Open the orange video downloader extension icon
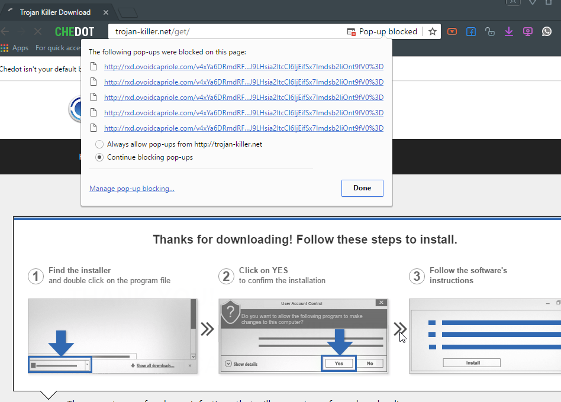The width and height of the screenshot is (561, 402). click(452, 32)
